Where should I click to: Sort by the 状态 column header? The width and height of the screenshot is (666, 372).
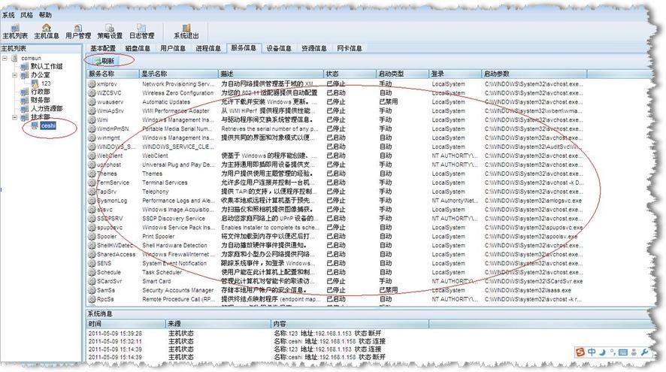tap(349, 74)
